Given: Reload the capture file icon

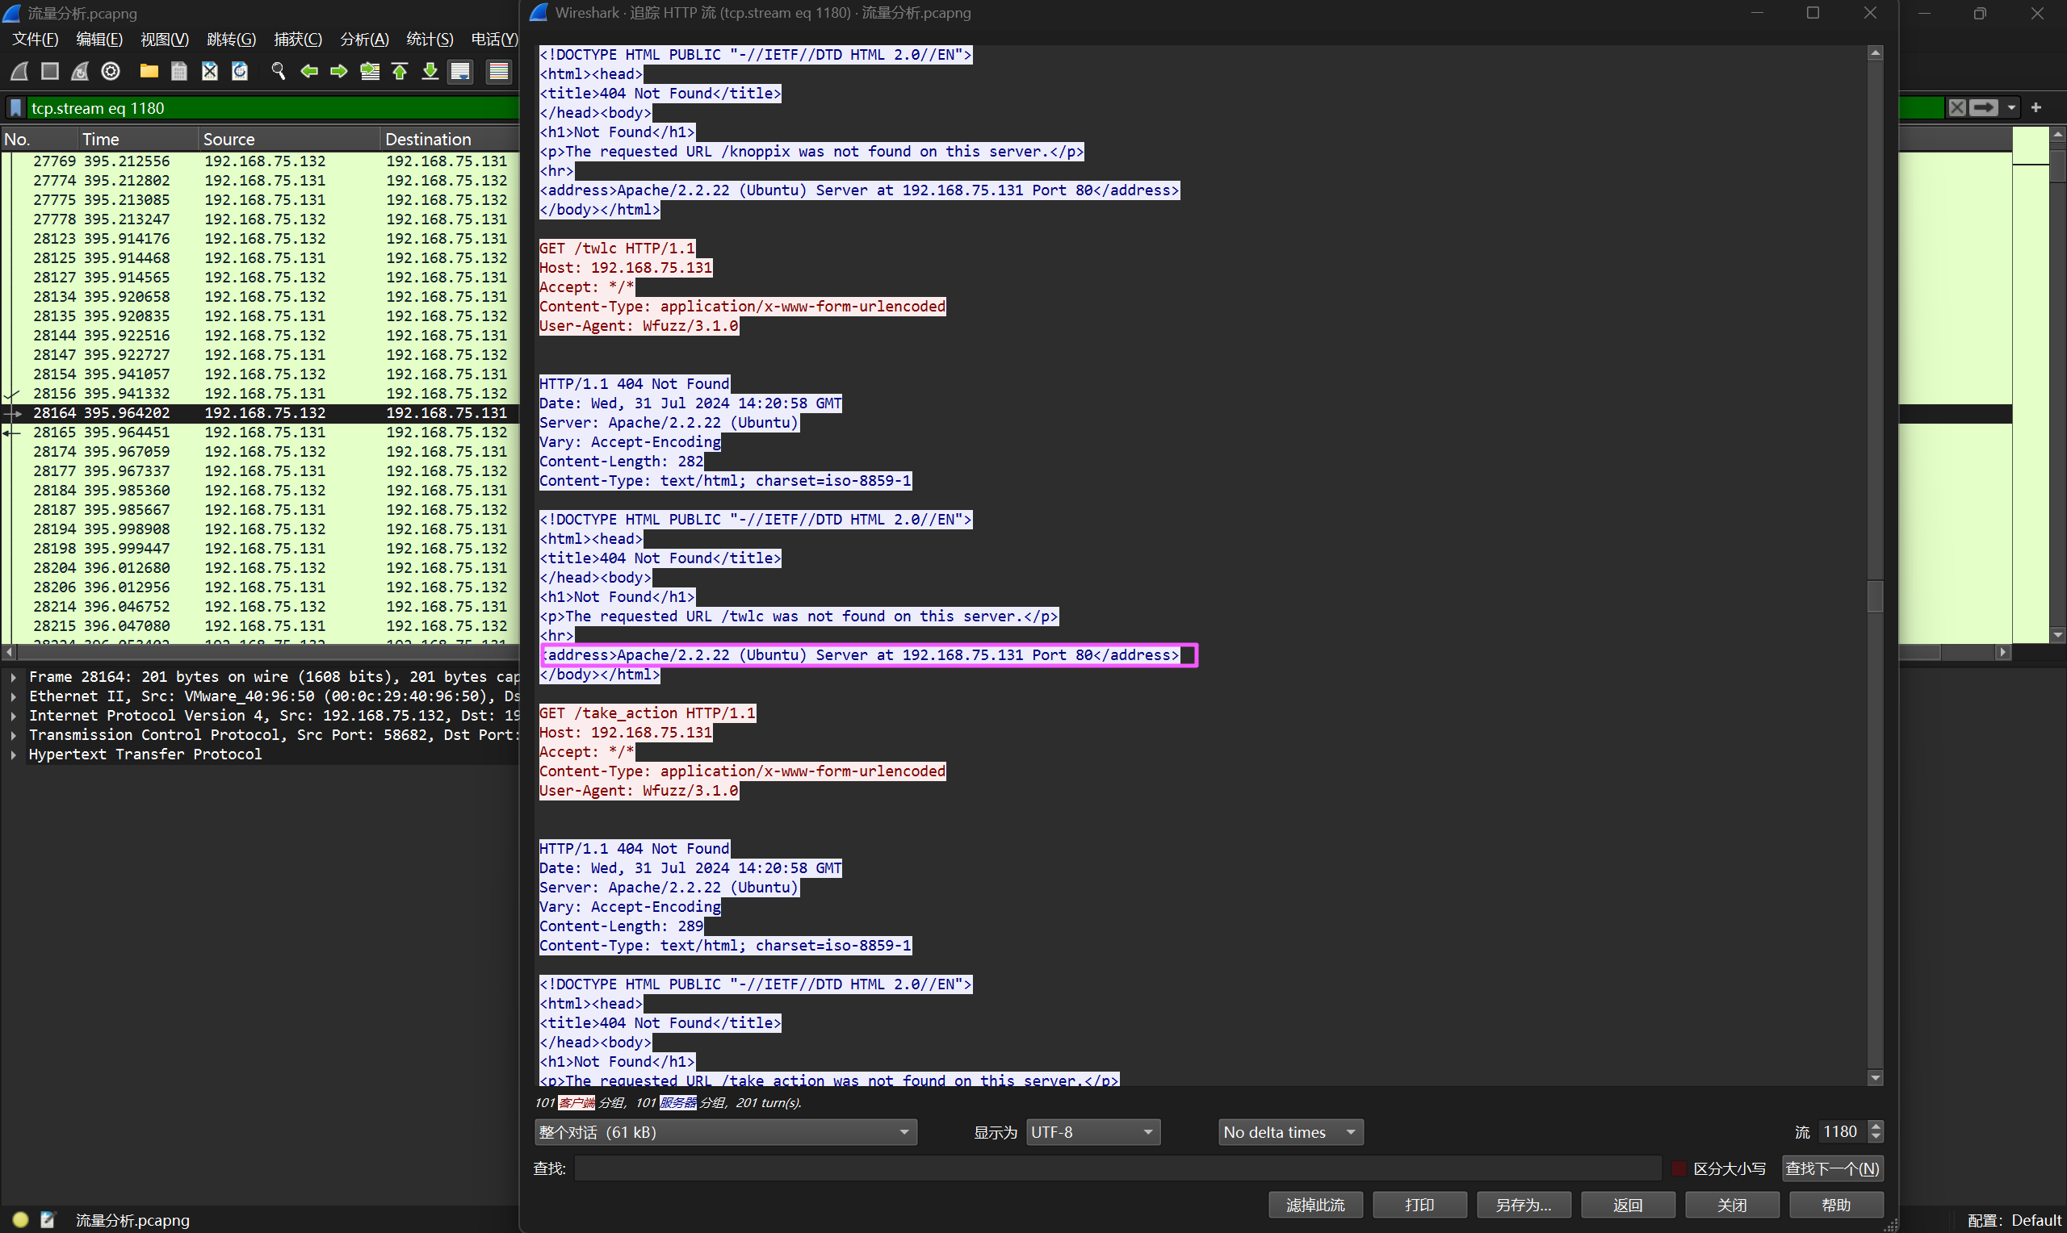Looking at the screenshot, I should [x=240, y=72].
